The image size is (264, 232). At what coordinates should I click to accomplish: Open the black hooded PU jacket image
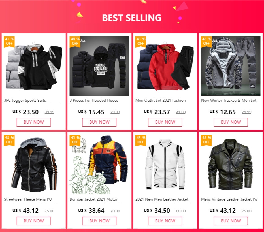pyautogui.click(x=33, y=165)
